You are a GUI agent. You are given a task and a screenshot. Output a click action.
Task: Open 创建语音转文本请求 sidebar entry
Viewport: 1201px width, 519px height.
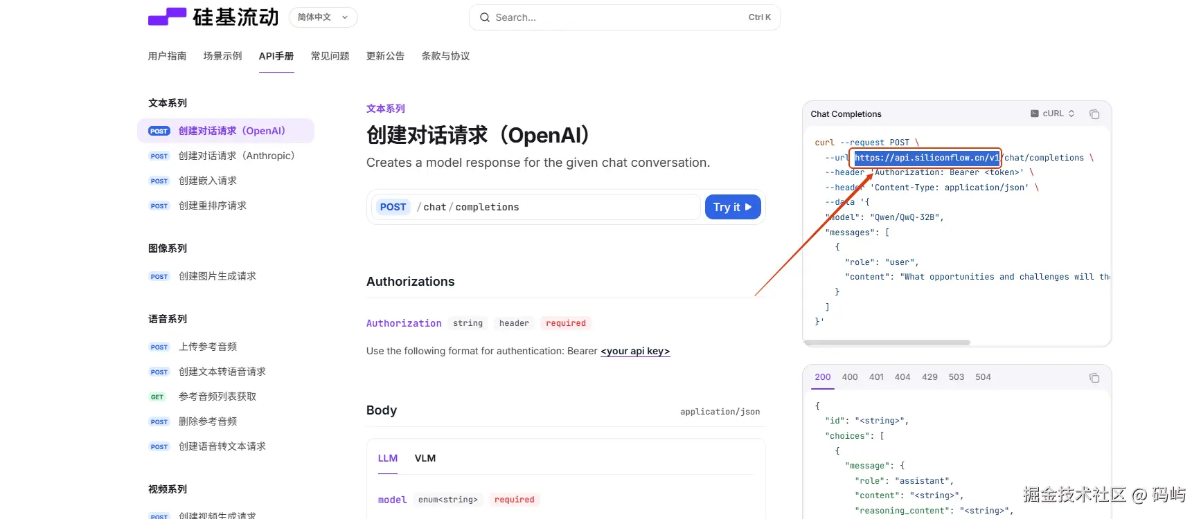[x=226, y=446]
